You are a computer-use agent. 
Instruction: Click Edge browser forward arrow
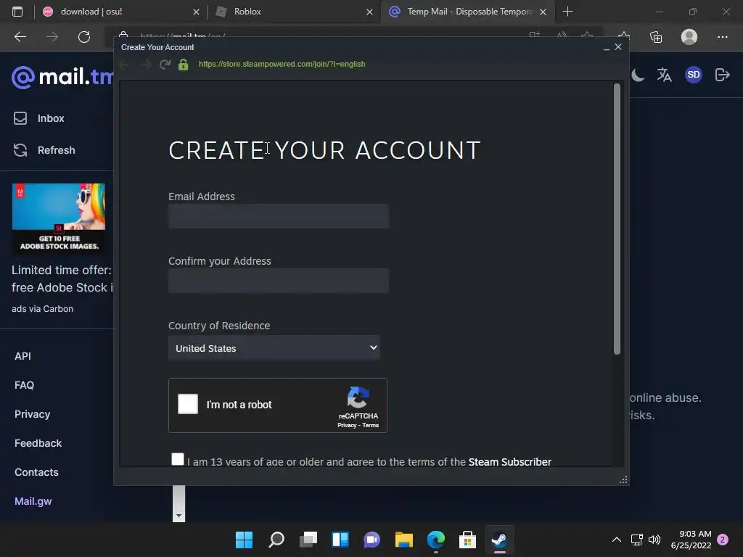(52, 37)
